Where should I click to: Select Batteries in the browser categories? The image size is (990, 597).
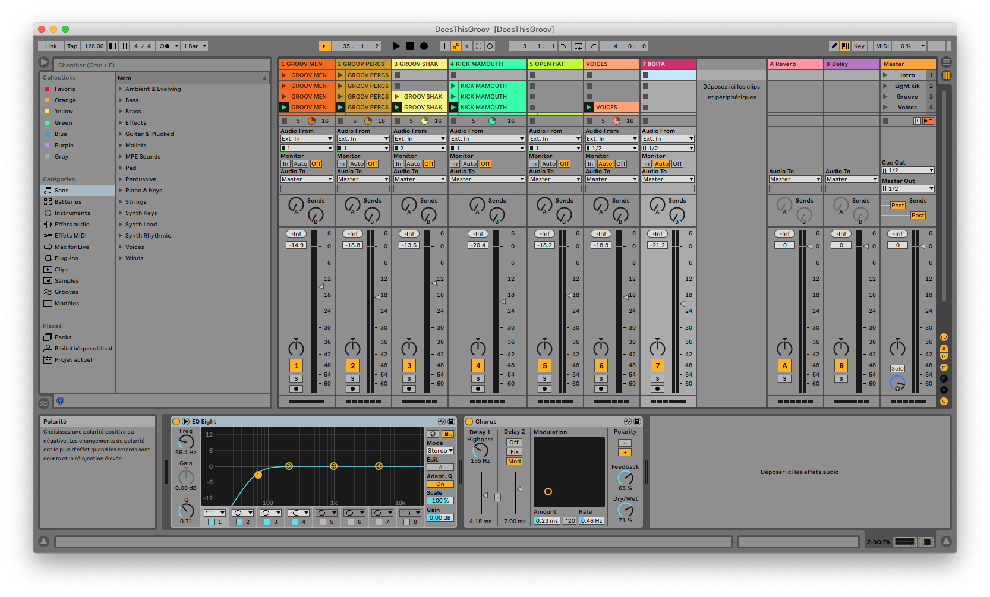[x=68, y=202]
